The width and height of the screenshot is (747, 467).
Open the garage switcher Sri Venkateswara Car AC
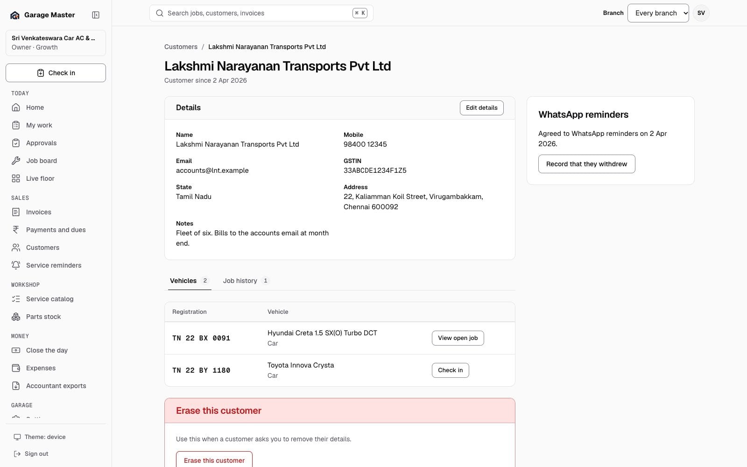[56, 42]
